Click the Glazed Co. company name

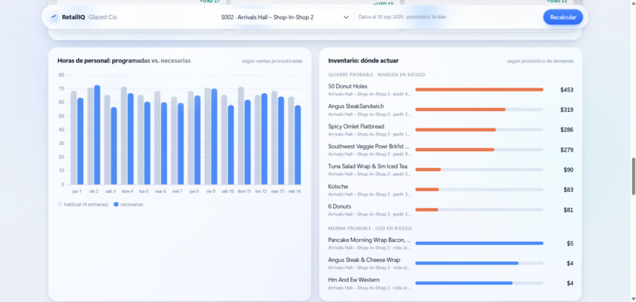[x=103, y=17]
